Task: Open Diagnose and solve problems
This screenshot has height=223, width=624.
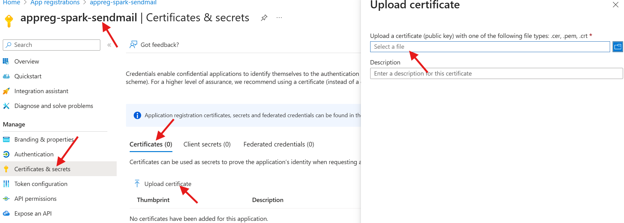Action: coord(54,106)
